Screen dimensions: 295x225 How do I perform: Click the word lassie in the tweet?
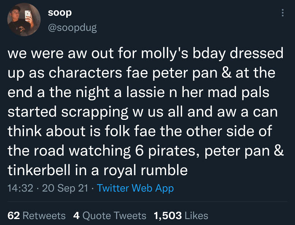(145, 92)
